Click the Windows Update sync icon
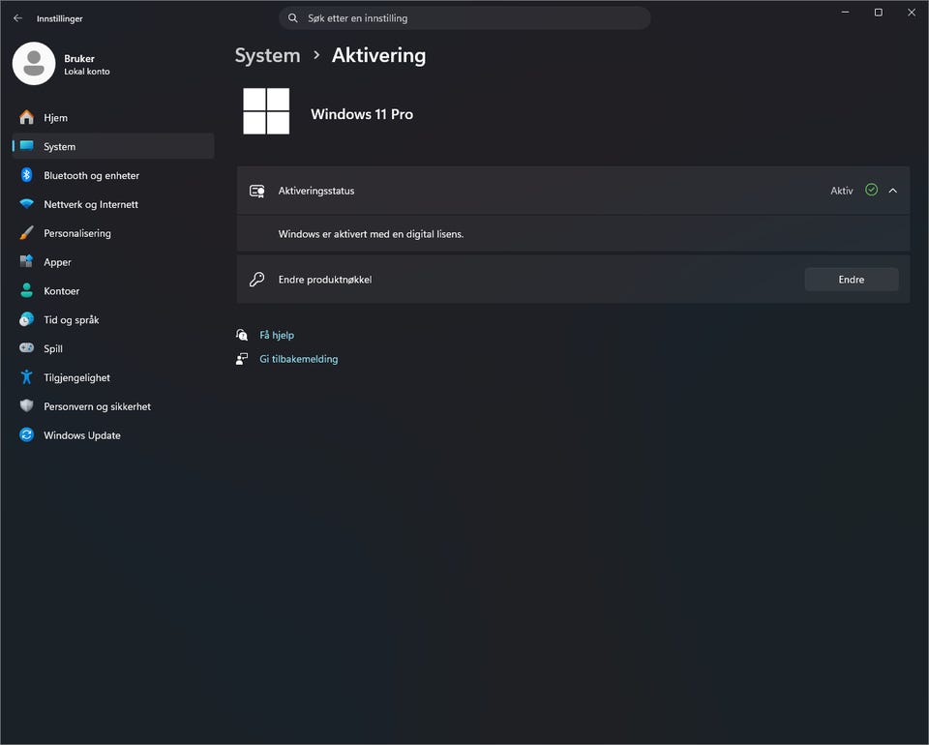929x745 pixels. [27, 434]
